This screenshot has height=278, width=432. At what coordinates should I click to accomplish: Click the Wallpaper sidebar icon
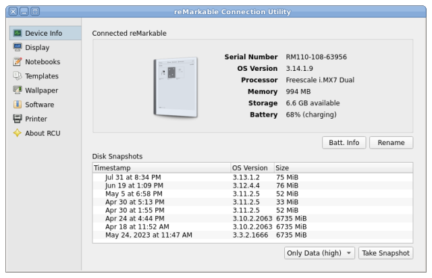point(18,90)
